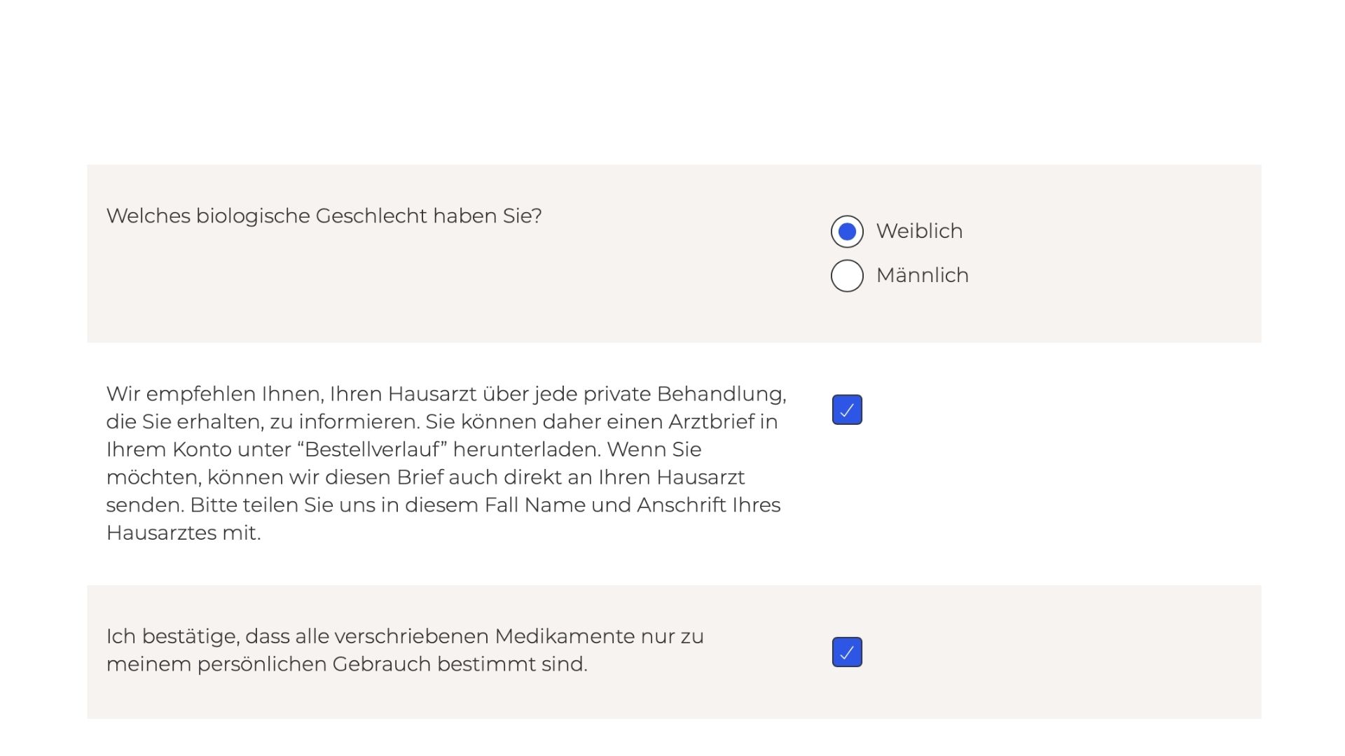Choose the Männlich radio button
This screenshot has width=1345, height=756.
pos(847,276)
